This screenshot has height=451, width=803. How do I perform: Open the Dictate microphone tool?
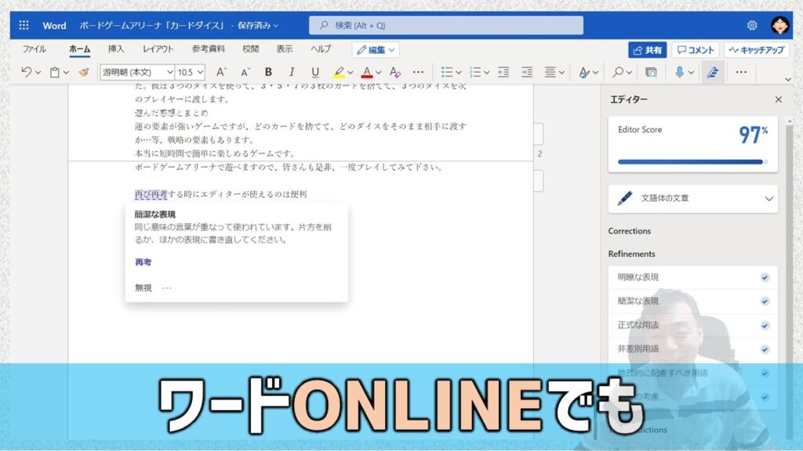pos(679,72)
